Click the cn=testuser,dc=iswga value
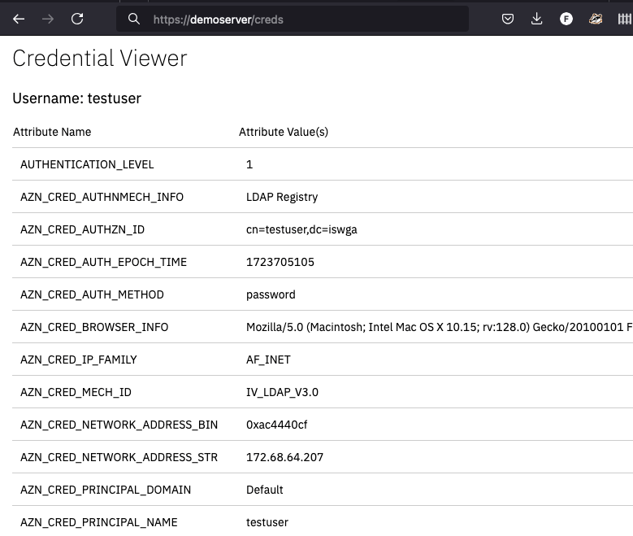This screenshot has height=536, width=633. point(301,229)
